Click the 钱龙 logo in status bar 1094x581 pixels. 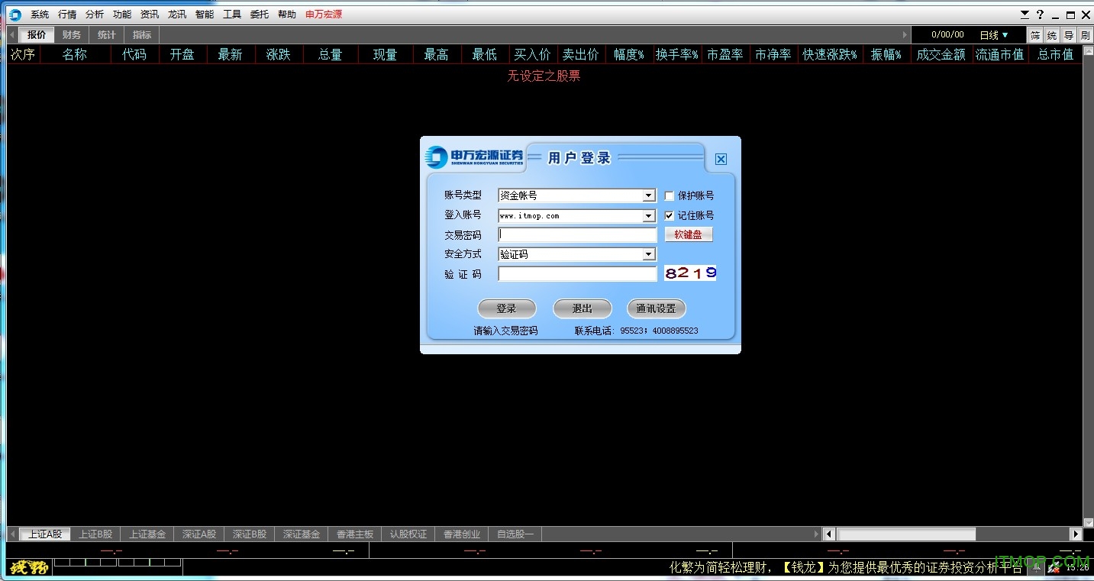pos(30,567)
